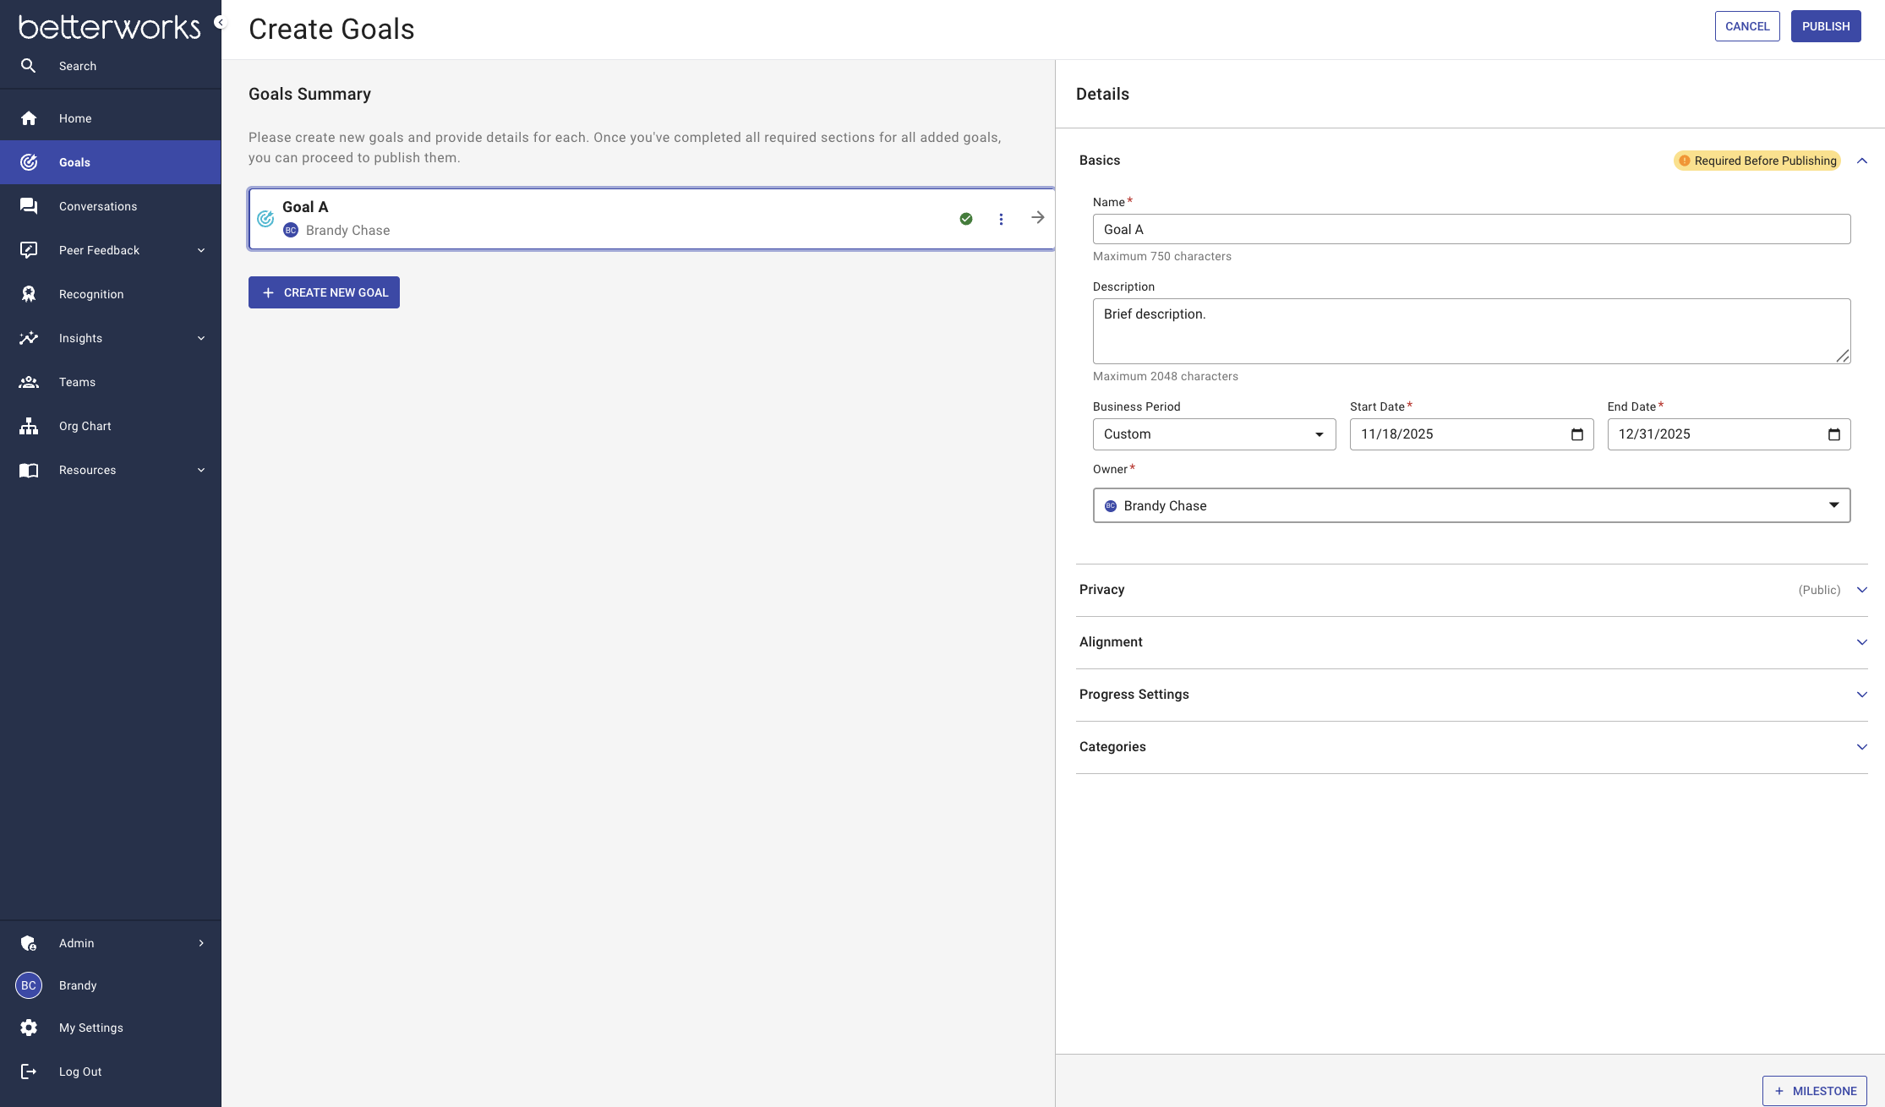Viewport: 1885px width, 1107px height.
Task: Click the arrow icon on Goal A row
Action: click(x=1038, y=218)
